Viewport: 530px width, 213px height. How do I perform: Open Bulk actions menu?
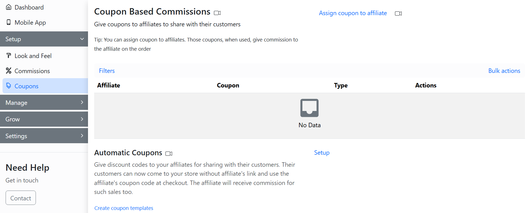pyautogui.click(x=504, y=71)
